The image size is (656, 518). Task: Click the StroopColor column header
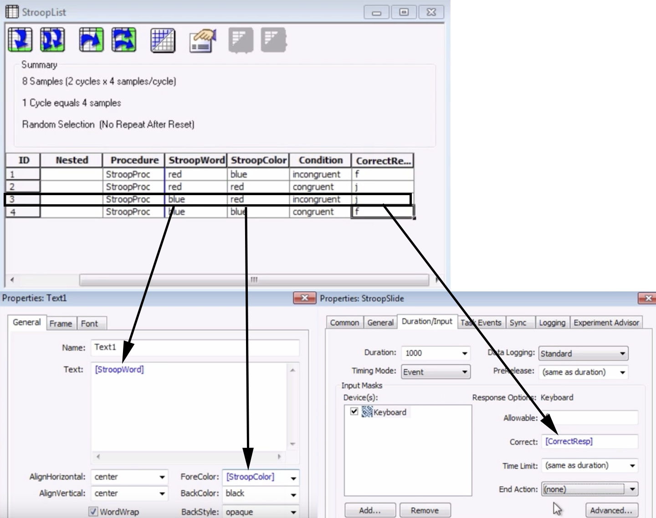pos(258,160)
